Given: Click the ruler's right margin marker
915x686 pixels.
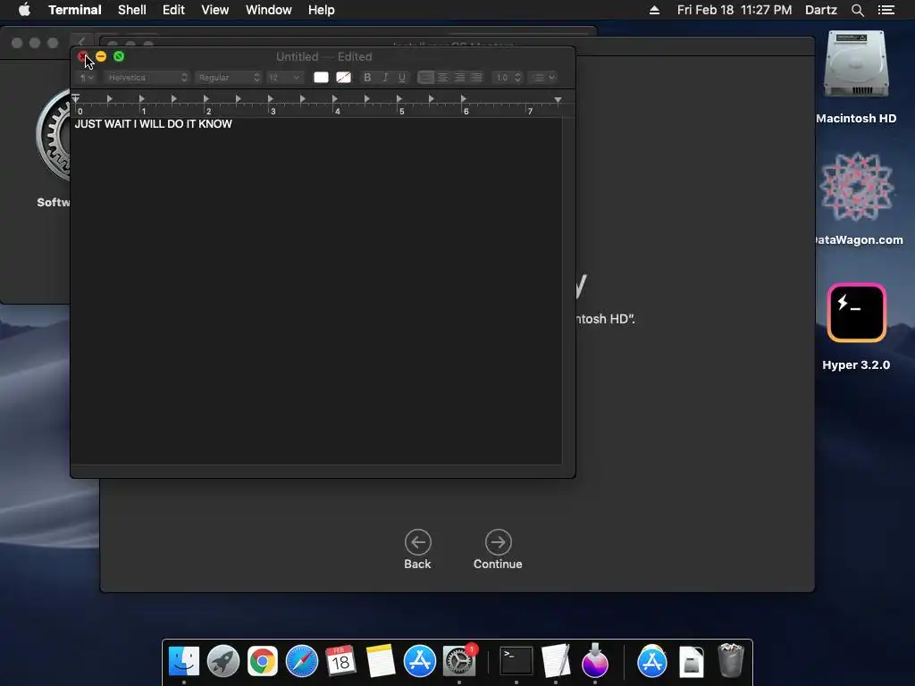Looking at the screenshot, I should pyautogui.click(x=558, y=100).
